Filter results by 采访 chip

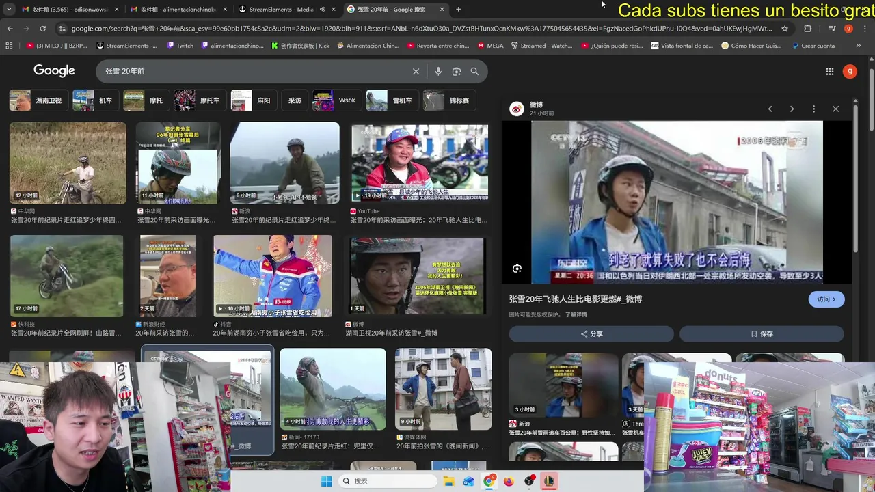pos(295,100)
